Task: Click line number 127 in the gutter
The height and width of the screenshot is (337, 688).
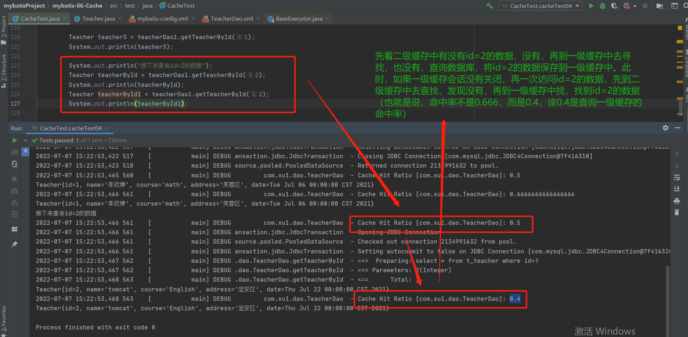Action: point(15,104)
